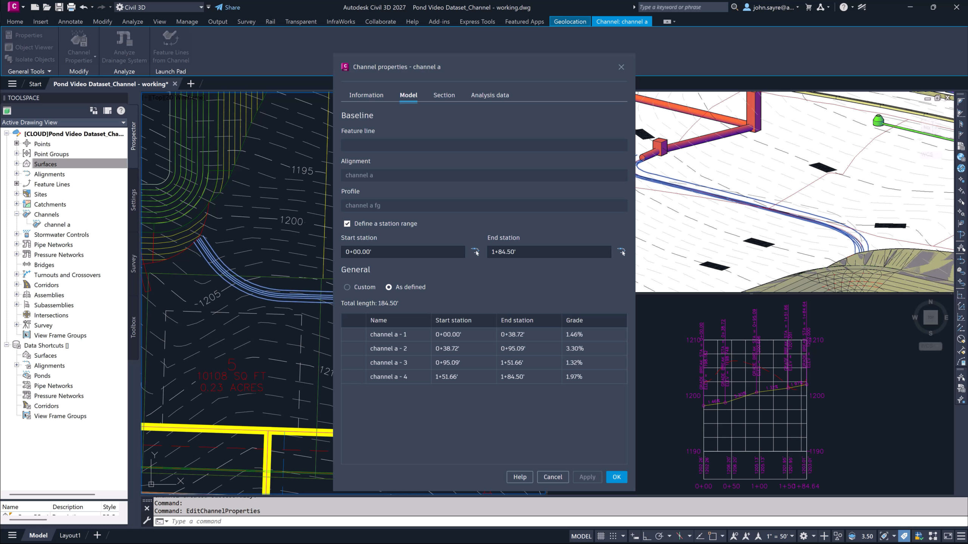Click the OK button

(616, 477)
